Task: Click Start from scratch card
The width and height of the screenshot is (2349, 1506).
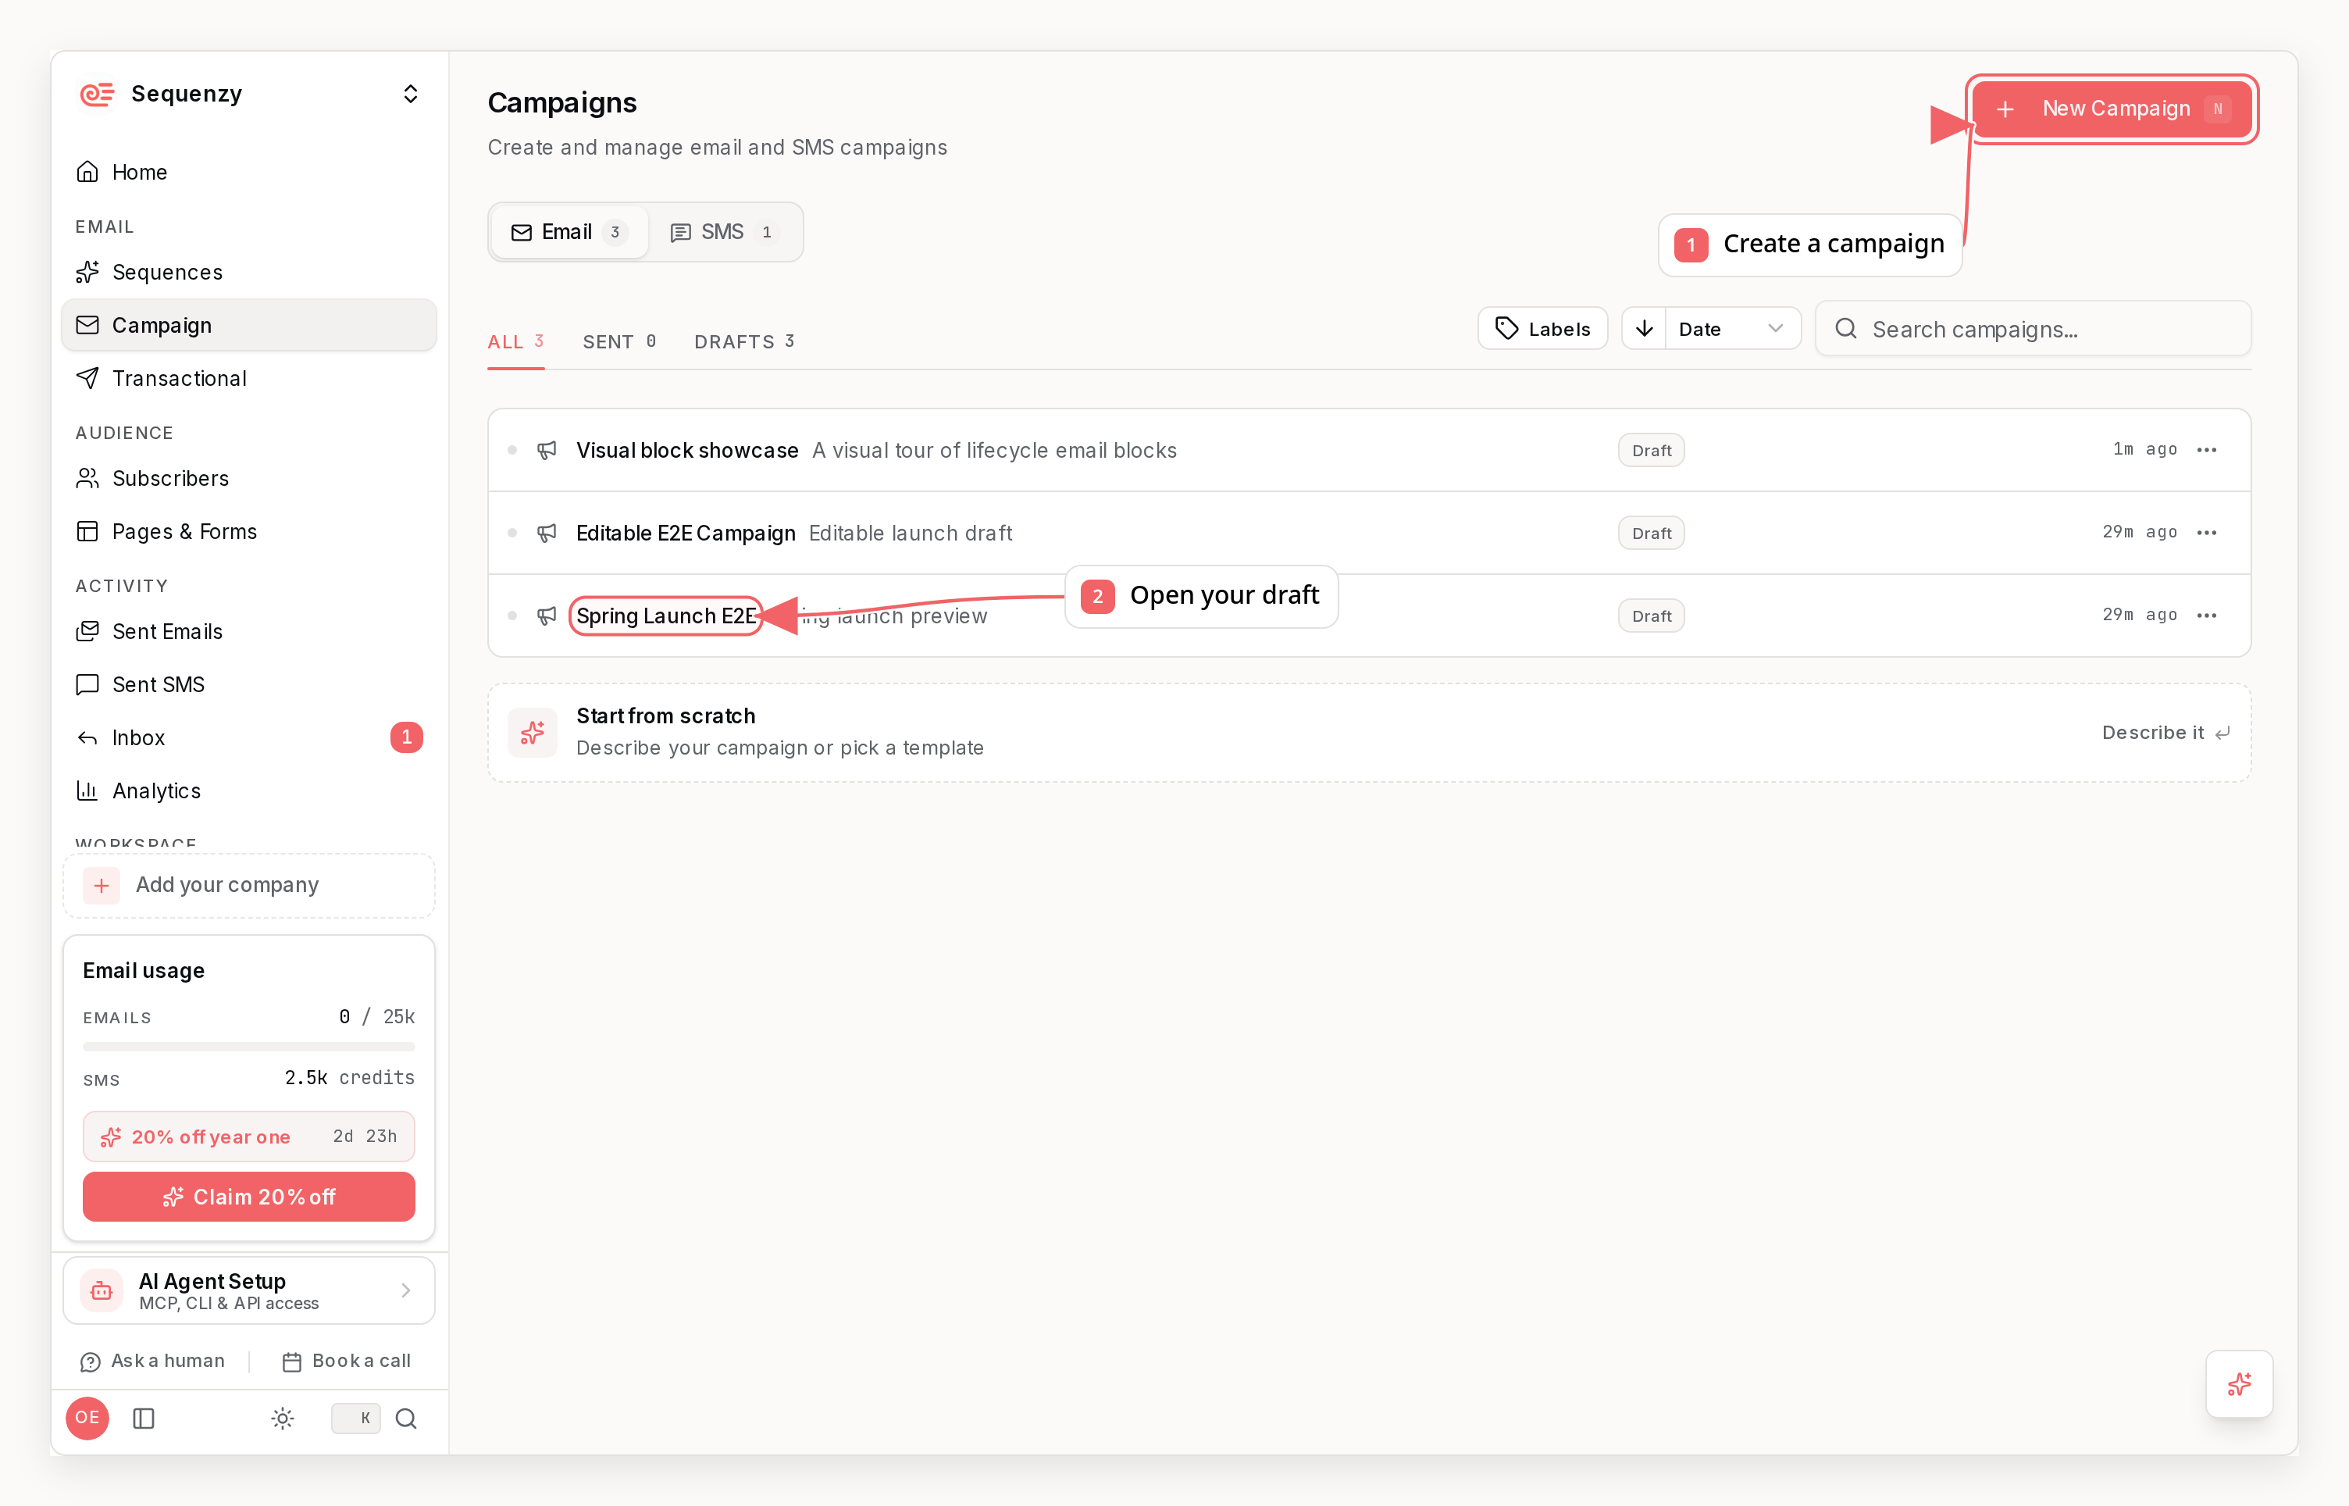Action: [1368, 733]
